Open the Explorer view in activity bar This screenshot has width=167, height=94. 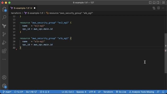4,9
